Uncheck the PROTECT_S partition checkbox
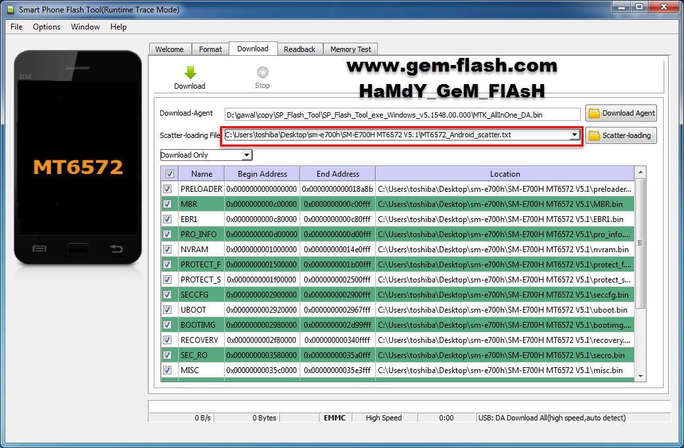This screenshot has height=448, width=684. point(167,280)
